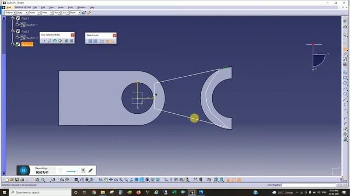Viewport: 350px width, 196px height.
Task: Click the Zoom In icon
Action: [121, 180]
